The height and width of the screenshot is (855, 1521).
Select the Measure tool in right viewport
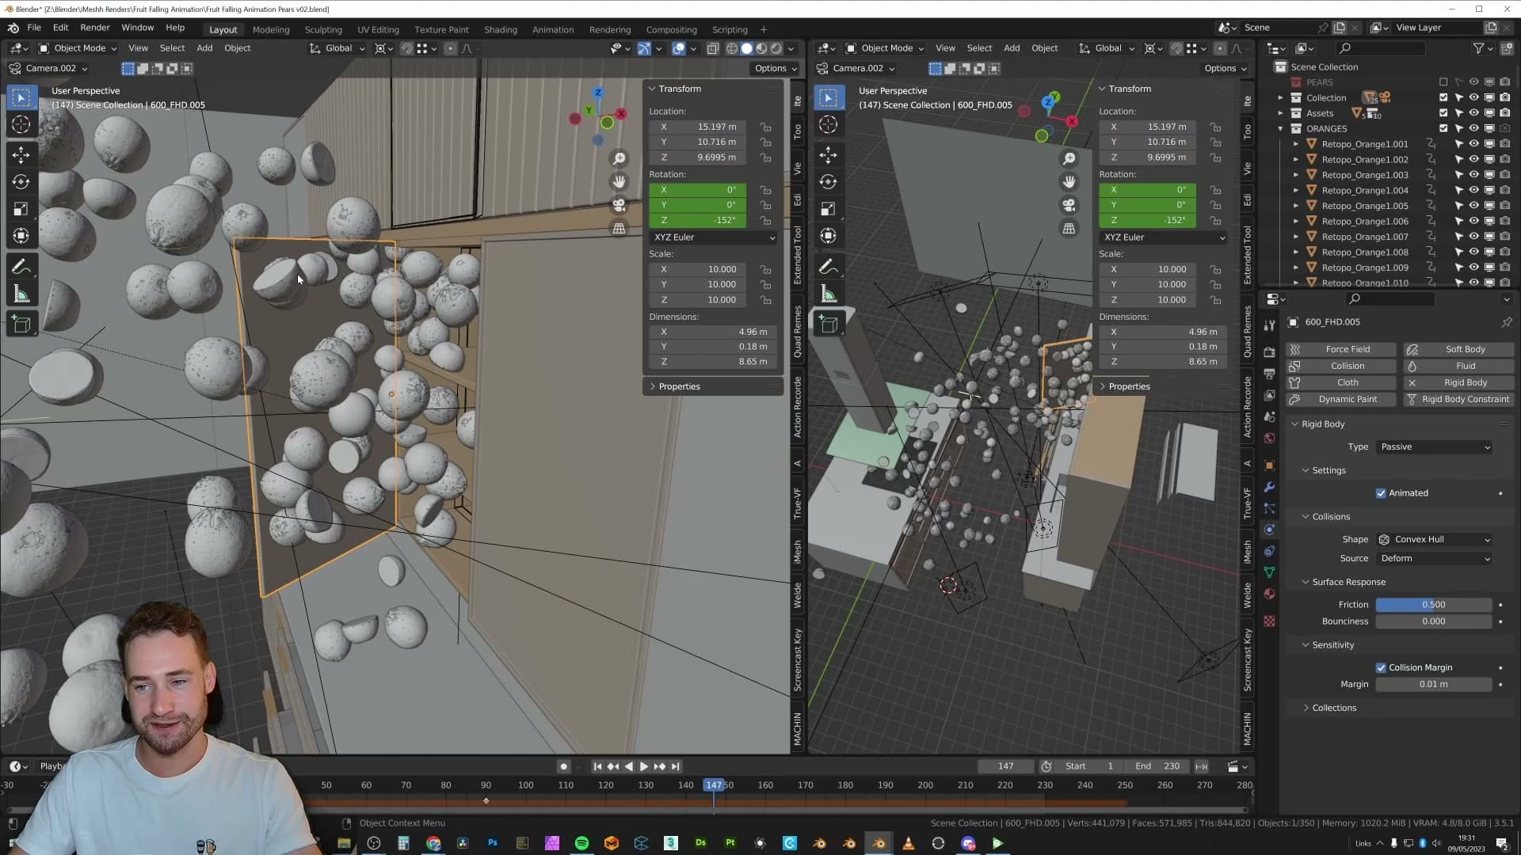click(829, 294)
